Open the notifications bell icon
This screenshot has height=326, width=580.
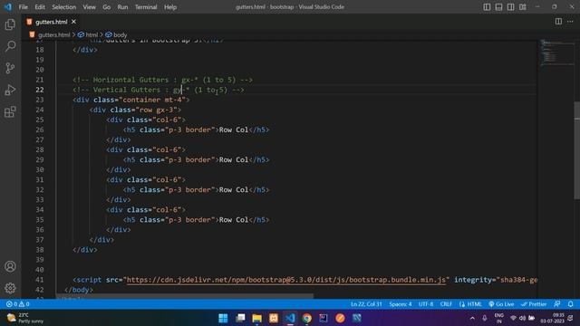coord(570,304)
